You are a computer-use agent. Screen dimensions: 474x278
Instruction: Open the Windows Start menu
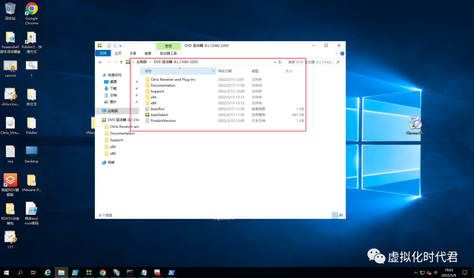coord(6,273)
